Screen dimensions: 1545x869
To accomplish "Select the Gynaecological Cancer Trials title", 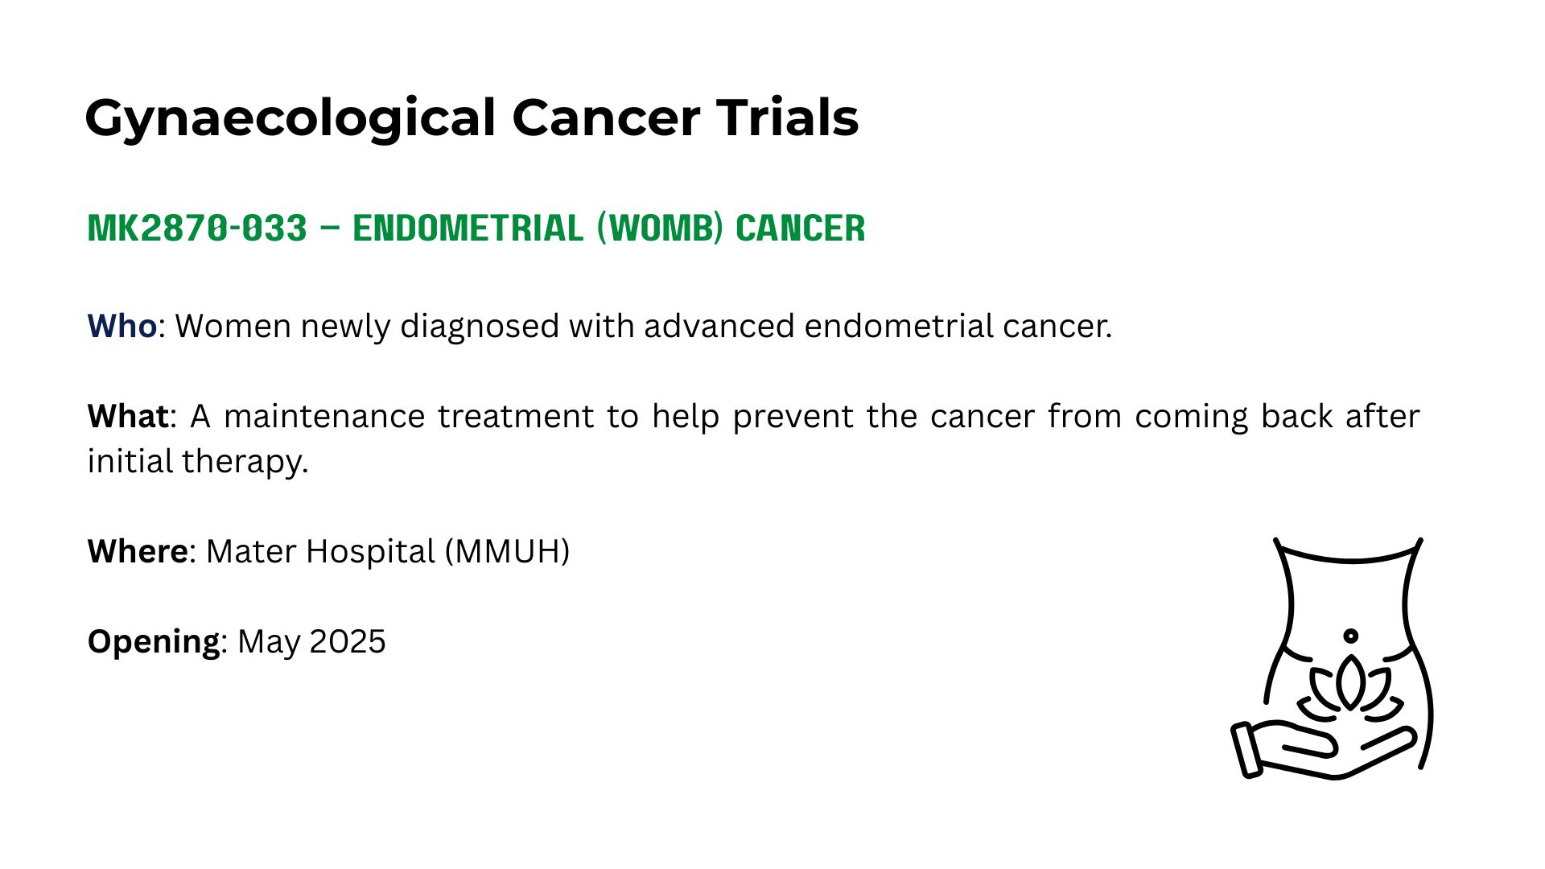I will pos(472,118).
